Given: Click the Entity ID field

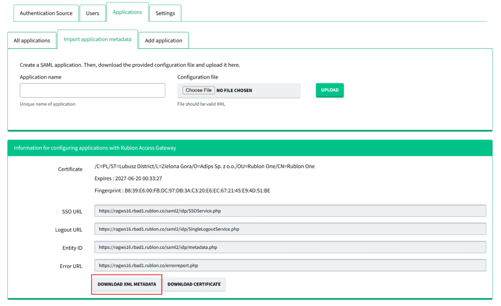Looking at the screenshot, I should [291, 247].
